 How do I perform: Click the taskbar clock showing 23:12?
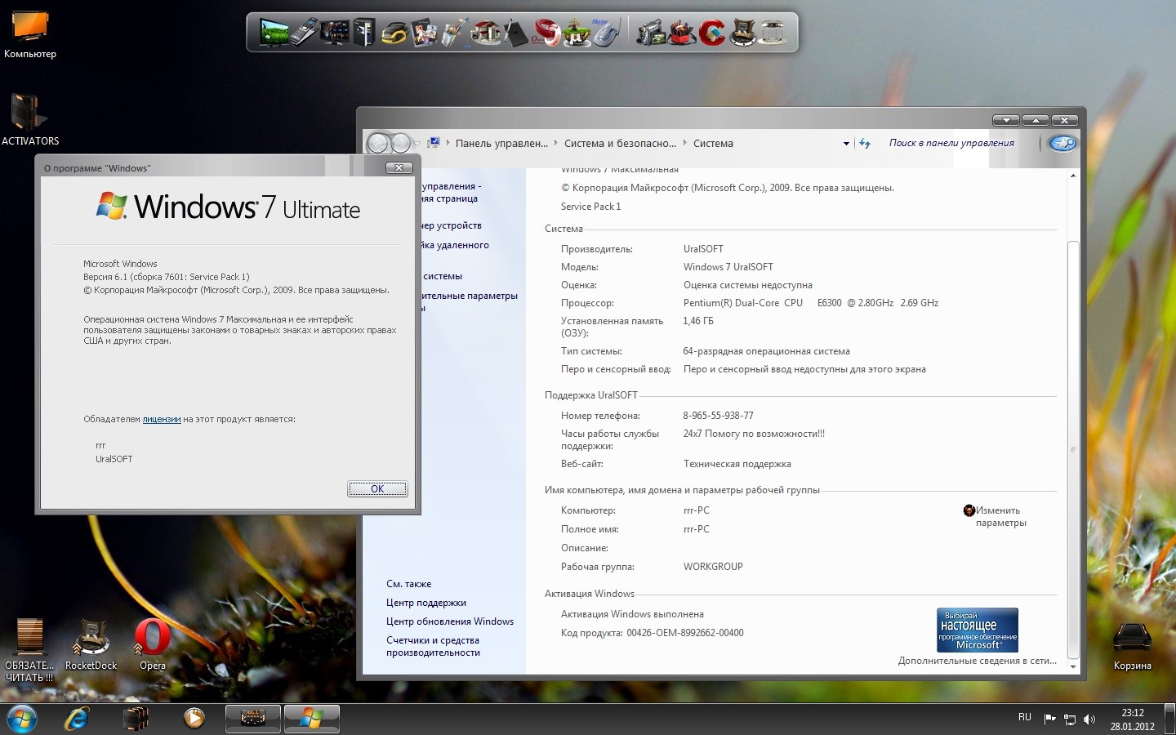[1132, 719]
